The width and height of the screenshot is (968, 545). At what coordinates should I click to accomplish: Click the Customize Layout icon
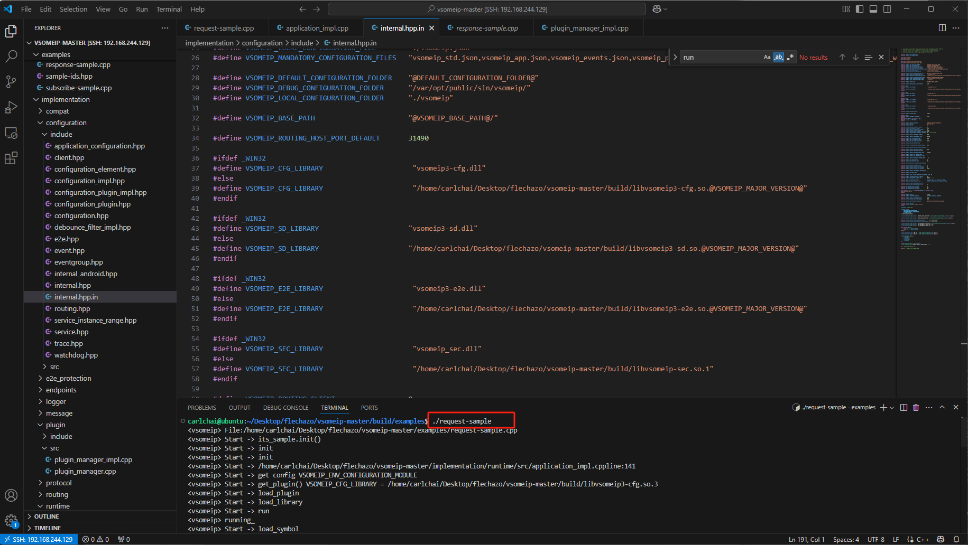coord(846,9)
